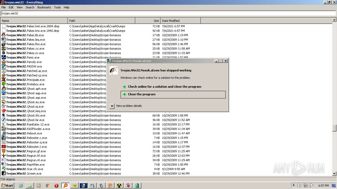Click icon of Trojan.Win32.Parody.exe
The height and width of the screenshot is (189, 337).
click(3, 62)
